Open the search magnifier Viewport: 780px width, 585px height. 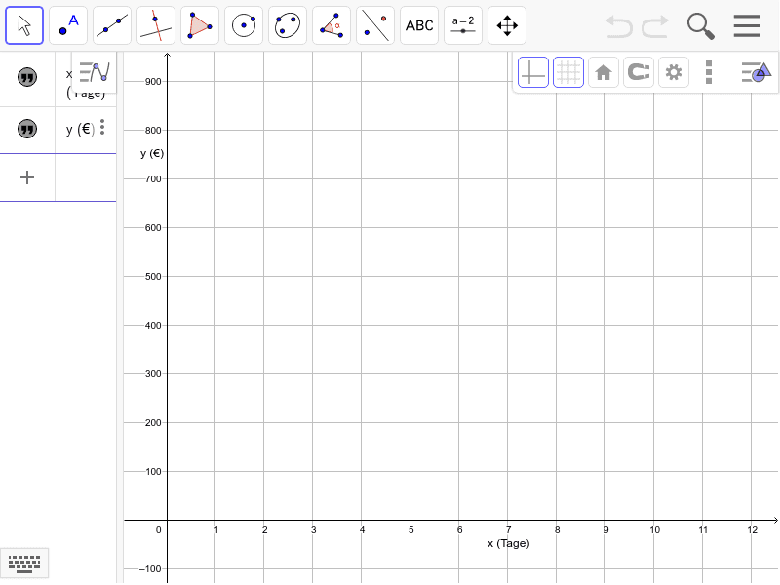tap(700, 26)
